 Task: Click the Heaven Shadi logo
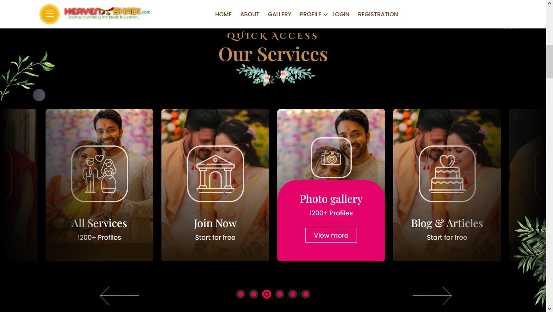pos(107,13)
